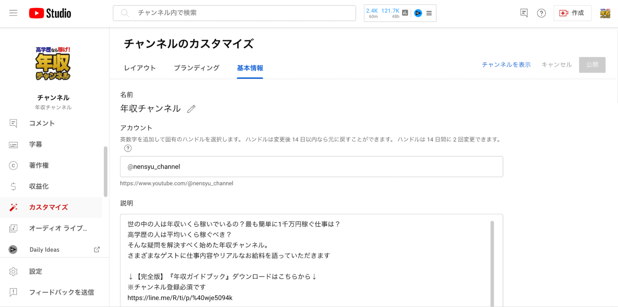The image size is (618, 307).
Task: Click the blue vidIQ logo icon in toolbar
Action: click(x=418, y=13)
